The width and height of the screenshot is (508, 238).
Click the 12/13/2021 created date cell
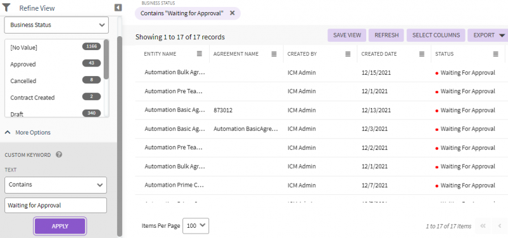click(376, 110)
